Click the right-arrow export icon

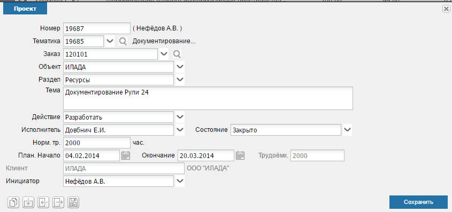(58, 202)
